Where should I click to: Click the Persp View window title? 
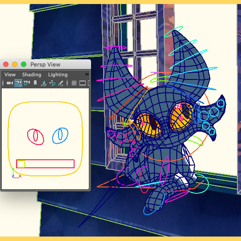[46, 65]
